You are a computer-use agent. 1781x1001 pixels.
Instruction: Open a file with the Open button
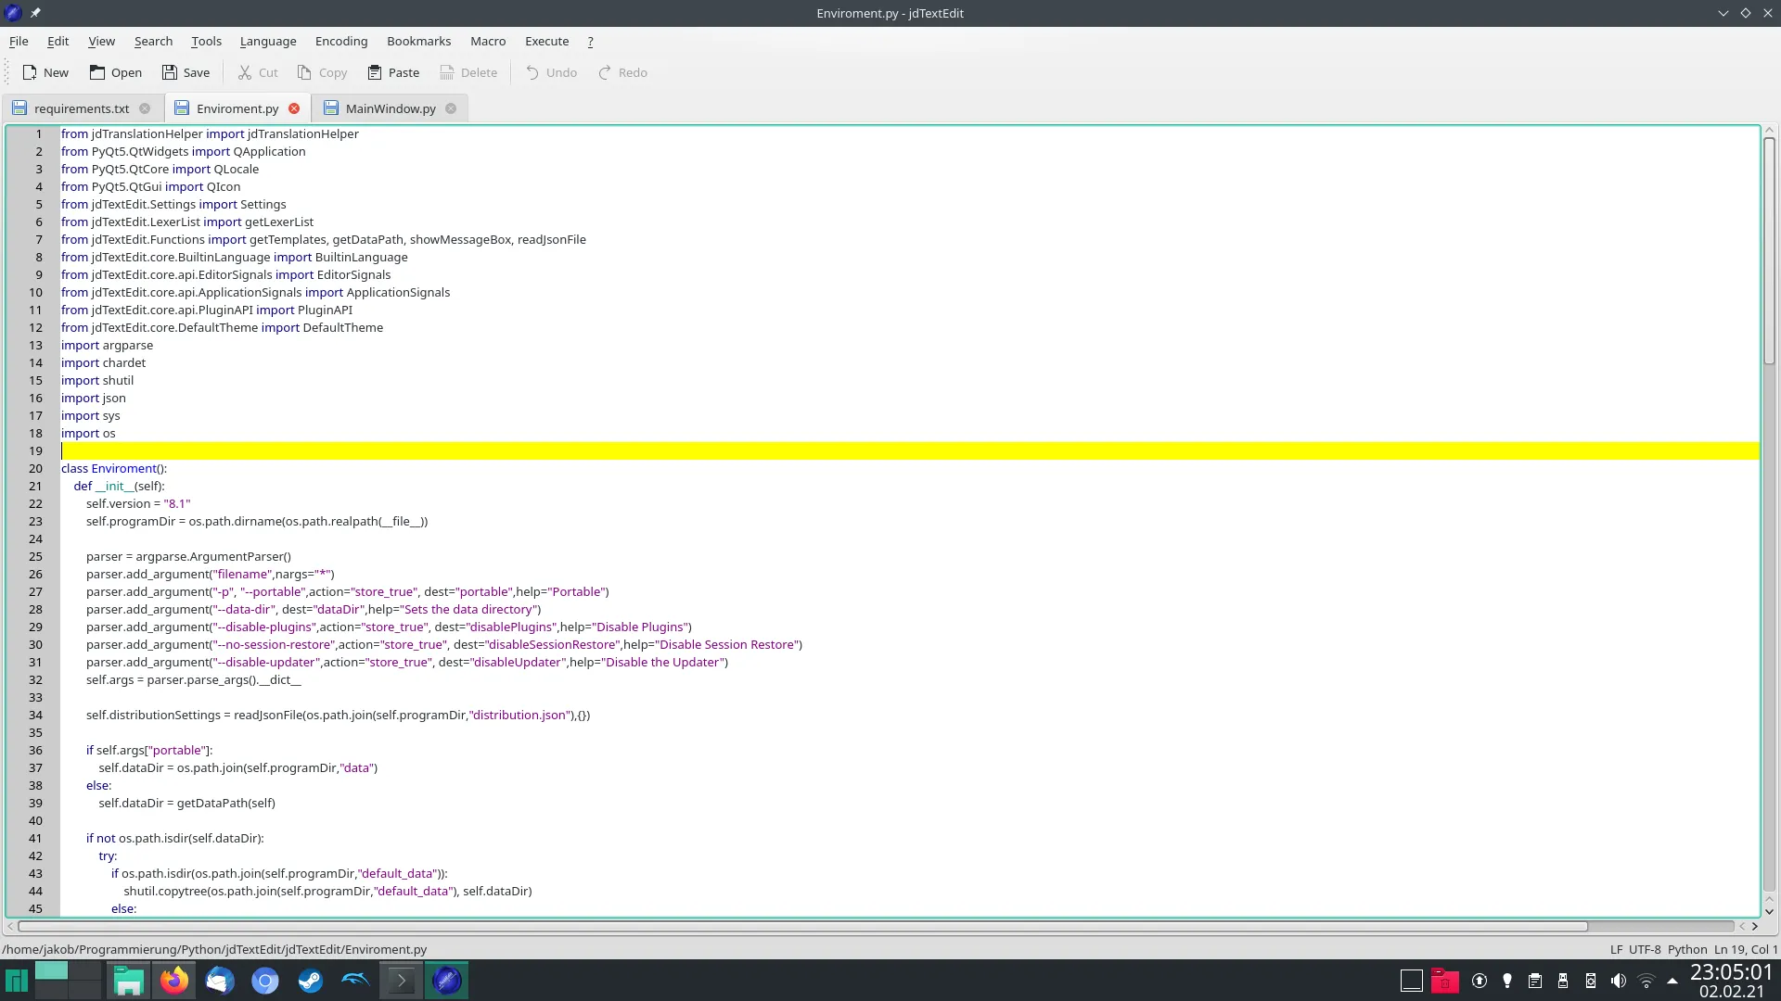(116, 72)
